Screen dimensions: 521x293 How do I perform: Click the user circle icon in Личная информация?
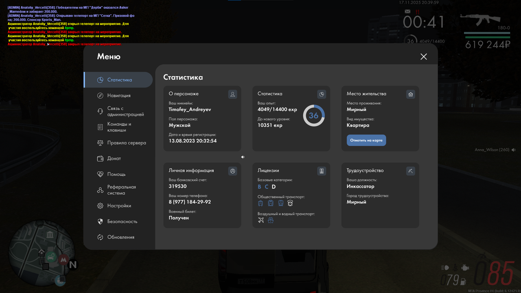232,171
